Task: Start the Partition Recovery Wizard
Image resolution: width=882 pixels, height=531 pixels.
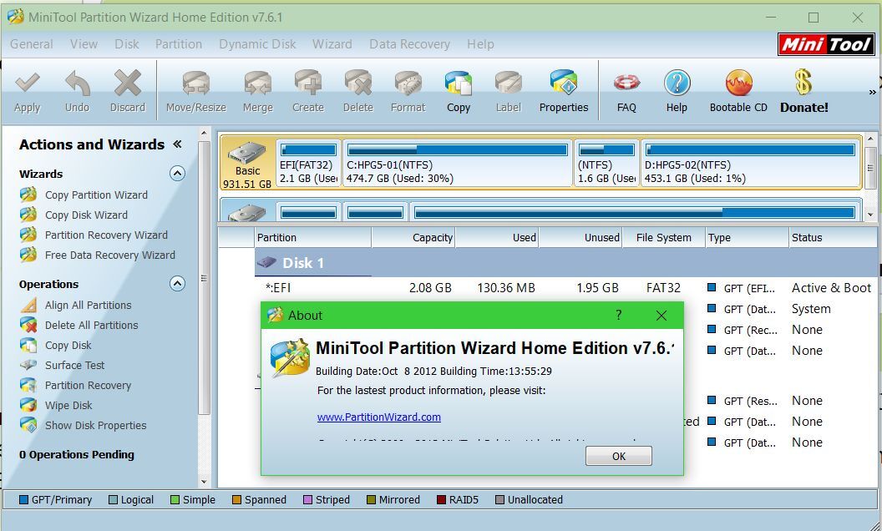Action: pos(106,235)
